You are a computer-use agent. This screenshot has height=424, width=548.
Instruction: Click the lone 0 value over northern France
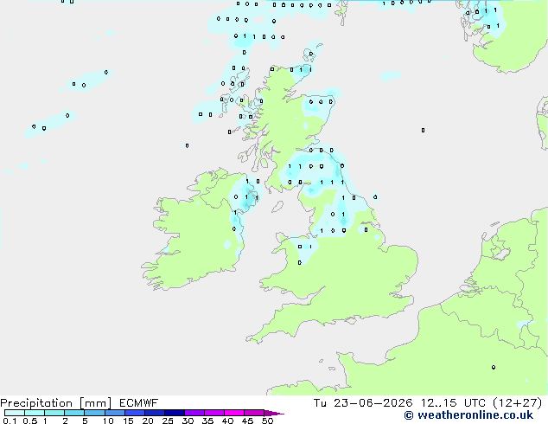[x=494, y=368]
